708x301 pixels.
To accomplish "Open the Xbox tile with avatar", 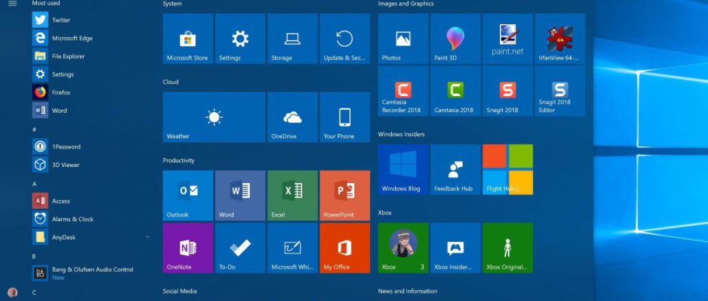I will 403,248.
